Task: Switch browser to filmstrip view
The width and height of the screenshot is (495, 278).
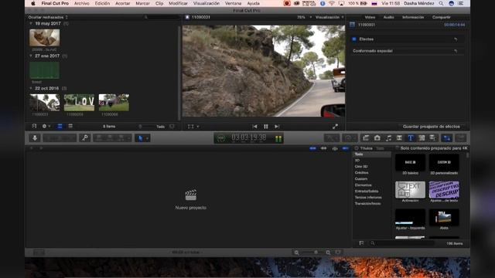Action: (x=60, y=126)
